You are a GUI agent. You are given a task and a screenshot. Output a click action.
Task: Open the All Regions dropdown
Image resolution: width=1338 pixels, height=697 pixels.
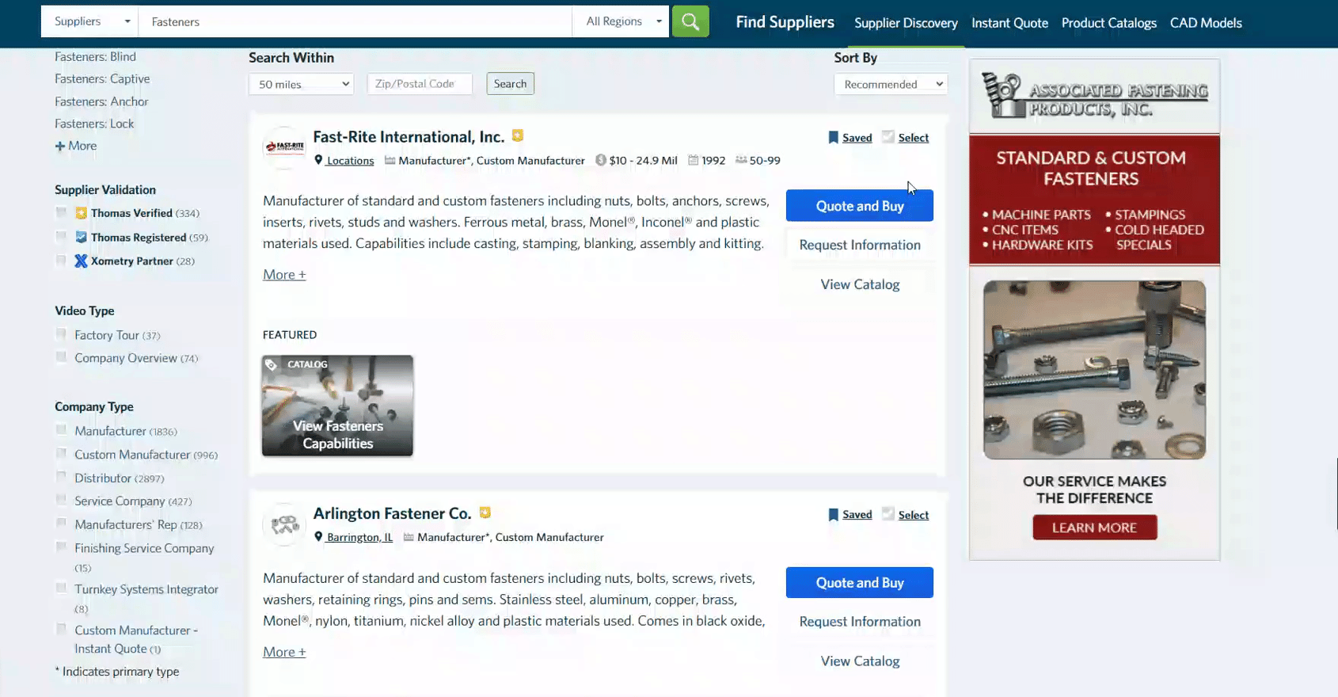[x=621, y=21]
